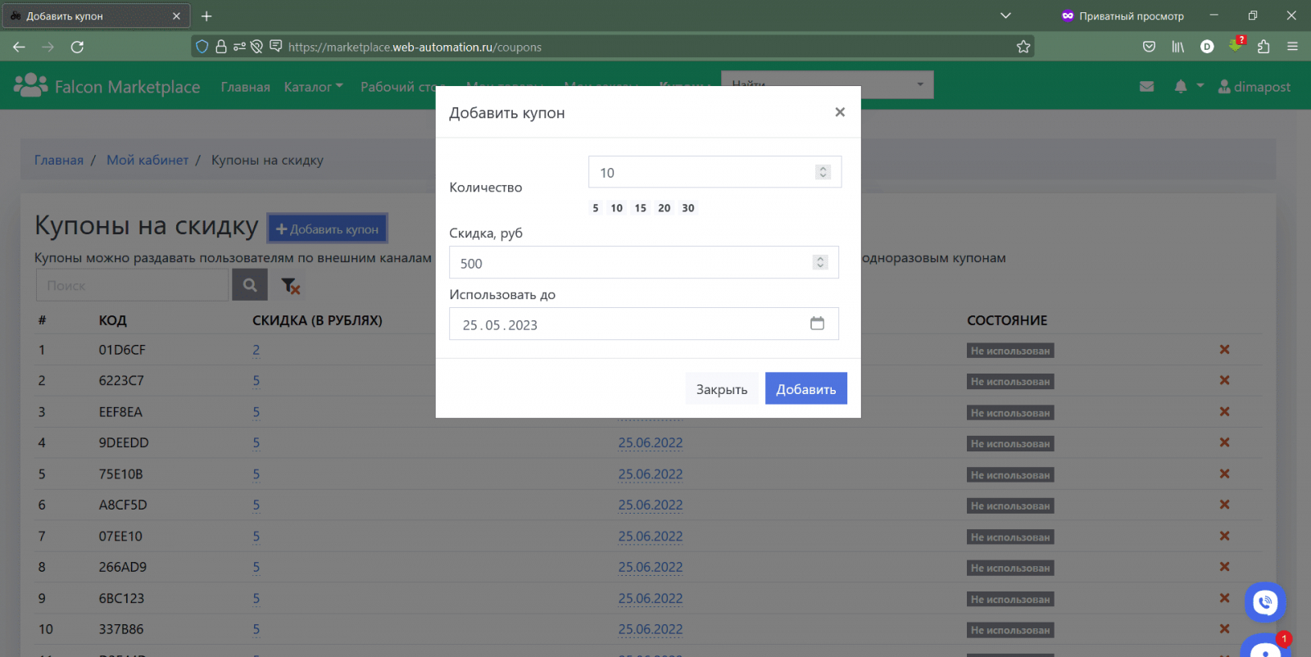Open the browser extensions icon
The height and width of the screenshot is (657, 1311).
tap(1263, 47)
